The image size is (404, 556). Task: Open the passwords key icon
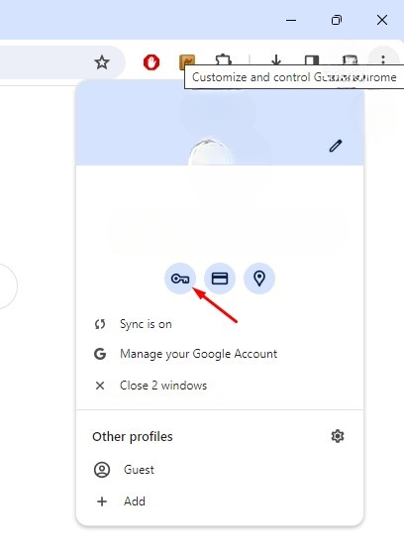pos(180,278)
